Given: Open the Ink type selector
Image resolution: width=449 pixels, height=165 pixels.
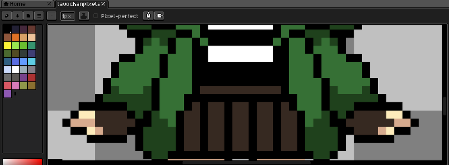Looking at the screenshot, I should click(84, 16).
